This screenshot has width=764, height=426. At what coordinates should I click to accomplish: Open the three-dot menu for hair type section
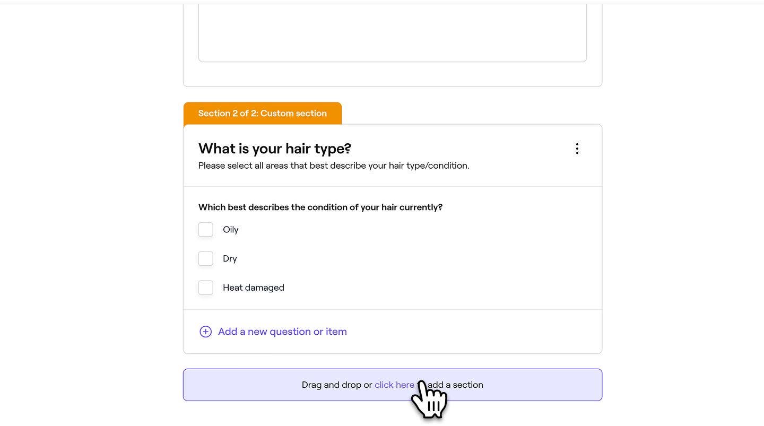(577, 149)
